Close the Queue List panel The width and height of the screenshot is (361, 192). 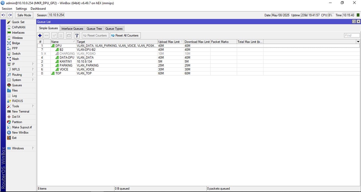pos(358,22)
